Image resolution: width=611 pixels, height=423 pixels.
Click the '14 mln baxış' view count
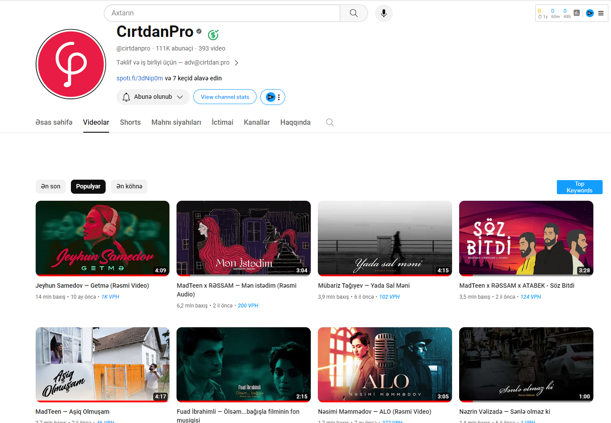pyautogui.click(x=51, y=297)
